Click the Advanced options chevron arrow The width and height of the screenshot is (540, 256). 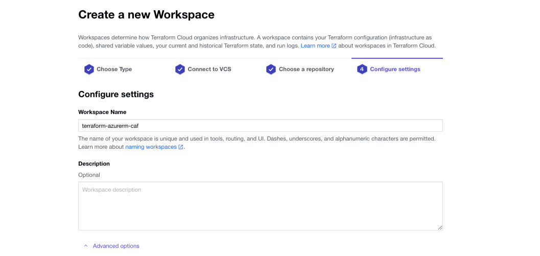(85, 246)
